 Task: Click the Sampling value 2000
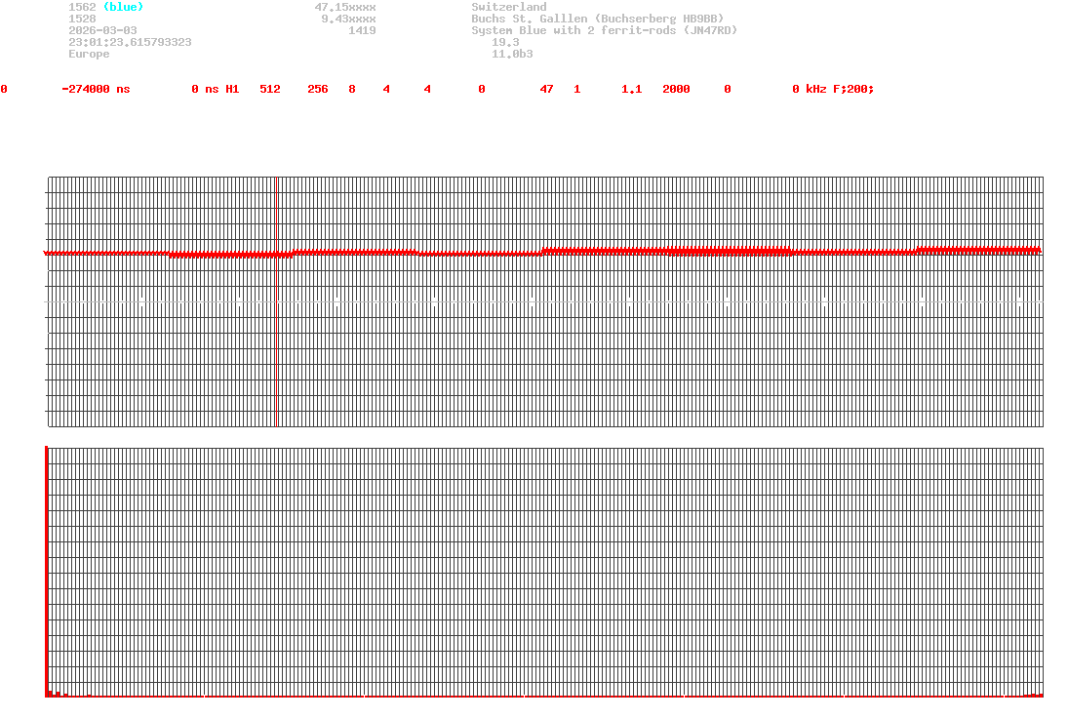click(x=675, y=89)
